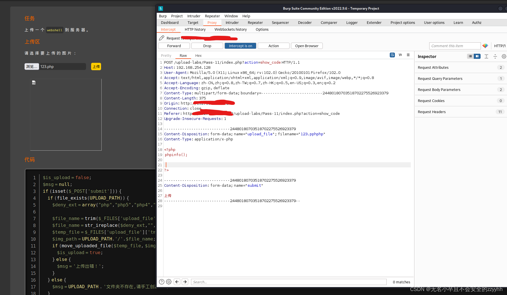Open search settings gear icon
The image size is (507, 295).
click(x=169, y=282)
